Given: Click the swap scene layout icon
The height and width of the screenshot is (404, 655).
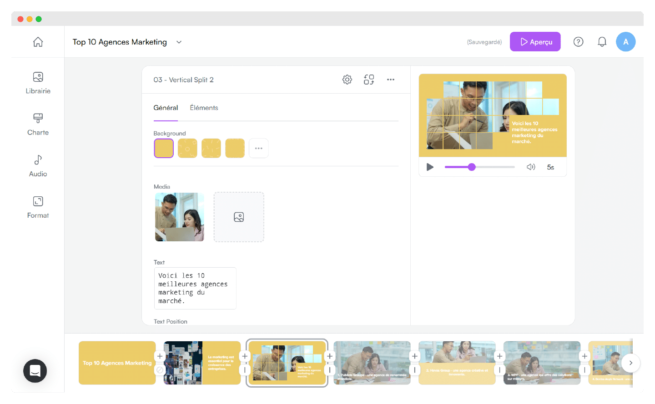Looking at the screenshot, I should [369, 80].
